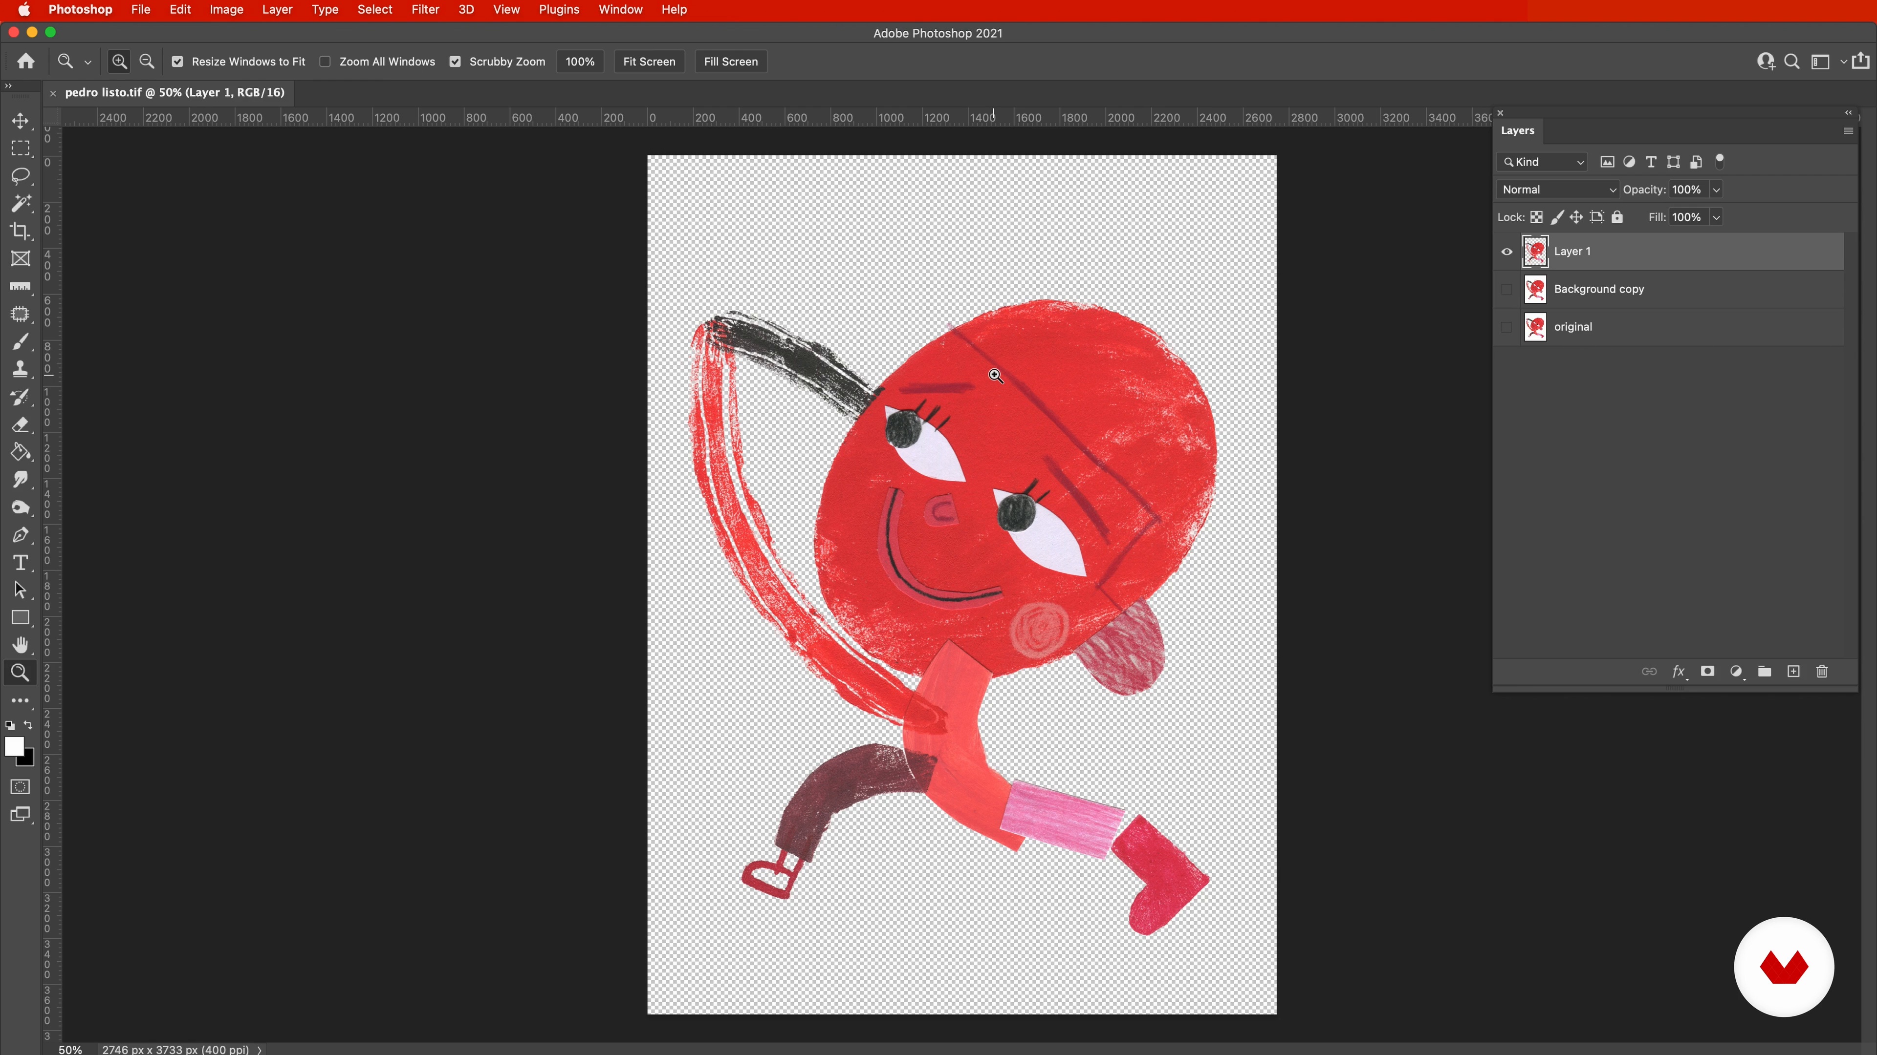Reset default foreground and background colors
1877x1055 pixels.
[x=10, y=726]
